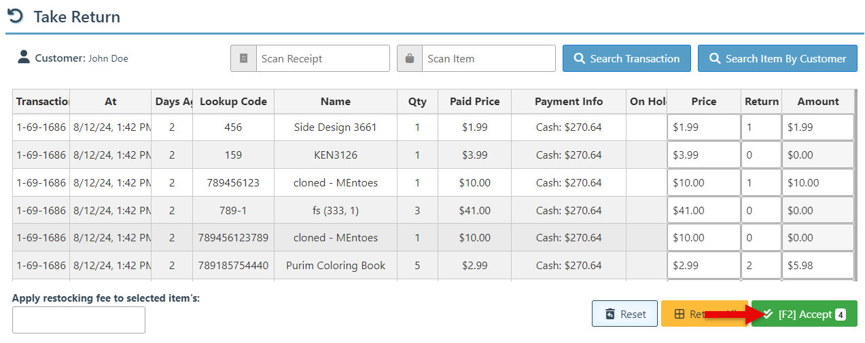The image size is (865, 343).
Task: Click the restocking fee input box
Action: pos(79,320)
